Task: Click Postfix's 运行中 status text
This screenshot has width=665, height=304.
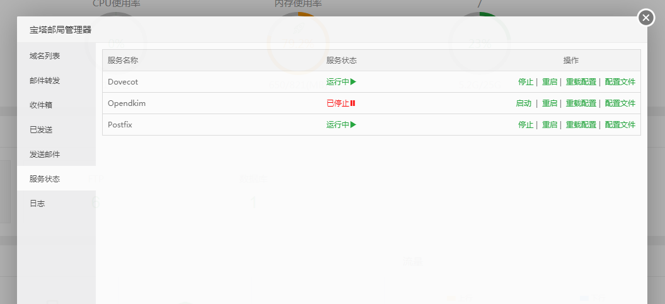Action: (338, 125)
